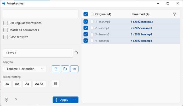183x106 pixels.
Task: Open the filter funnel icon
Action: pyautogui.click(x=174, y=14)
